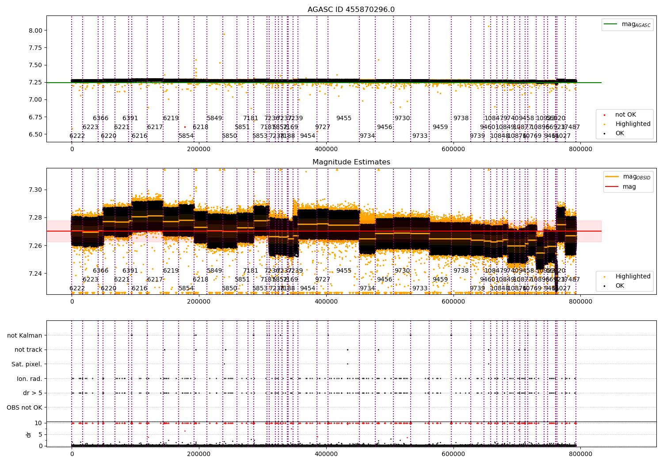Click obsid label 9738 in the Magnitude Estimates plot
The width and height of the screenshot is (663, 464).
pos(461,270)
